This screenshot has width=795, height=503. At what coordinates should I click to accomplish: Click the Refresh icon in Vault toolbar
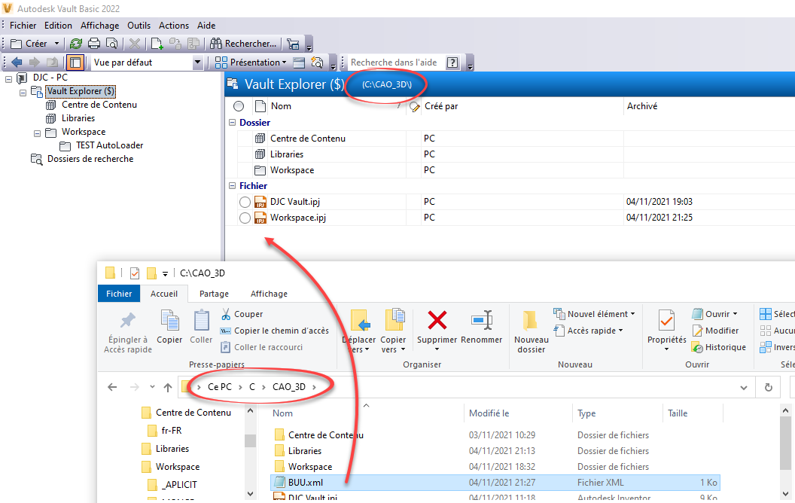click(x=76, y=44)
